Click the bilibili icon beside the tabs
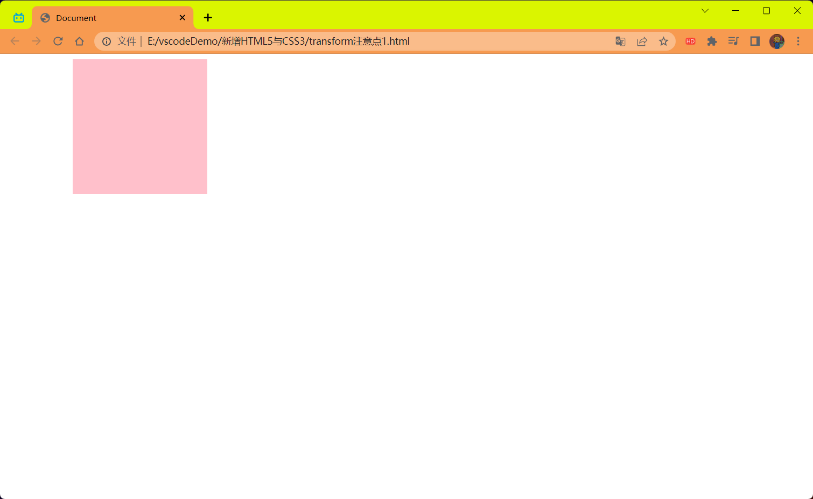 [19, 18]
